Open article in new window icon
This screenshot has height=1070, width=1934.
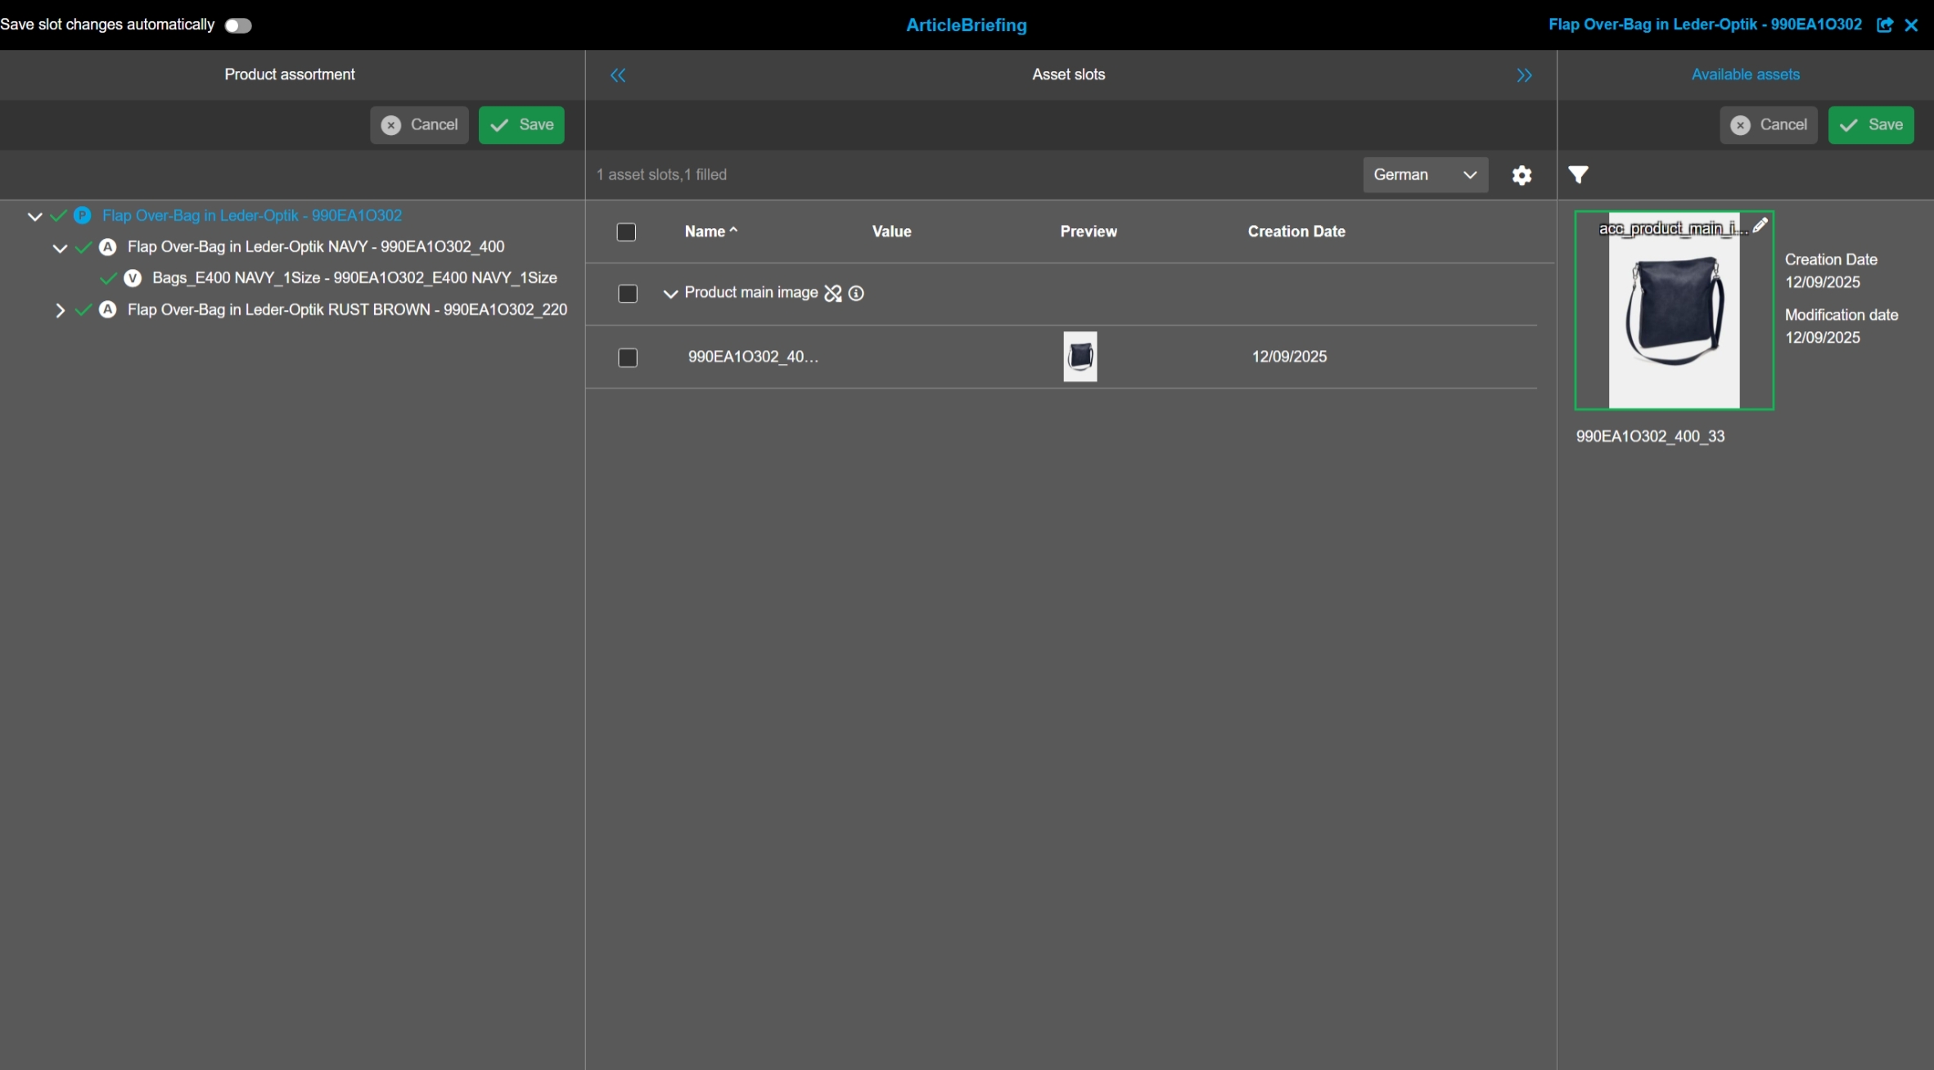pos(1884,25)
